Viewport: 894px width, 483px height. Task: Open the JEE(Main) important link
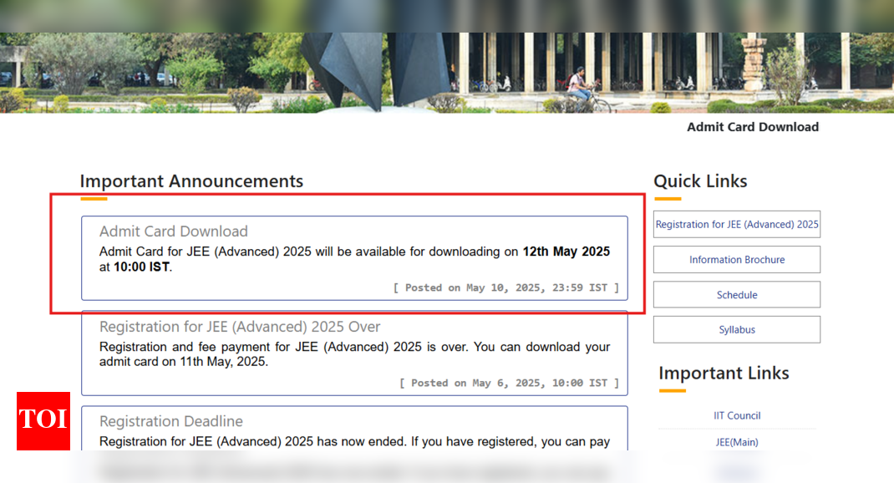coord(736,442)
